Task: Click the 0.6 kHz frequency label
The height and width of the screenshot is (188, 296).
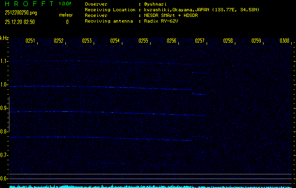Action: (4, 178)
